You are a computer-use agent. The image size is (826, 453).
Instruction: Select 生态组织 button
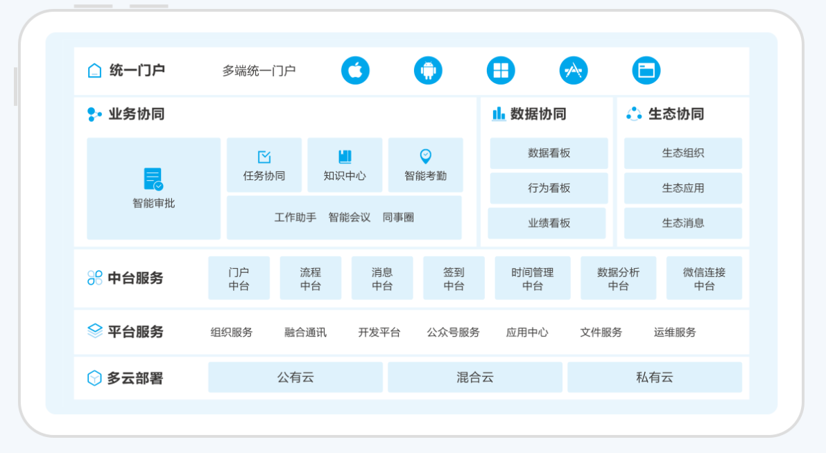pos(682,153)
